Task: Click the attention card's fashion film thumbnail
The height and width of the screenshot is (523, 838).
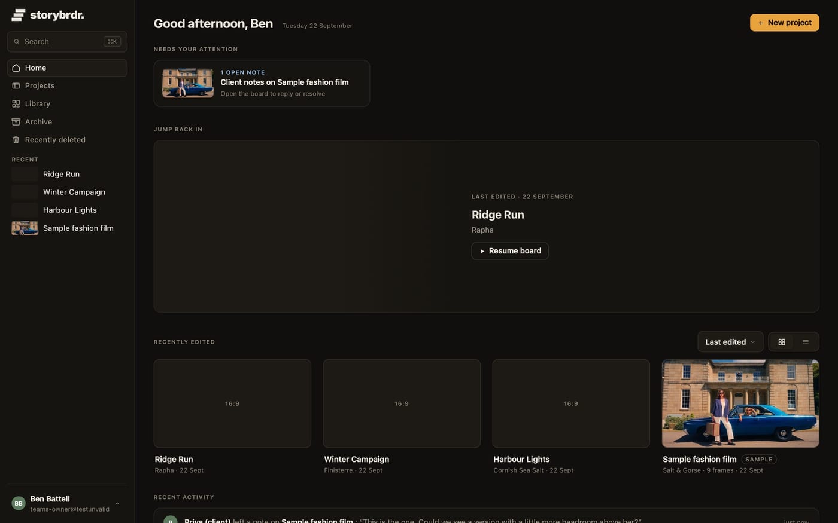Action: [188, 83]
